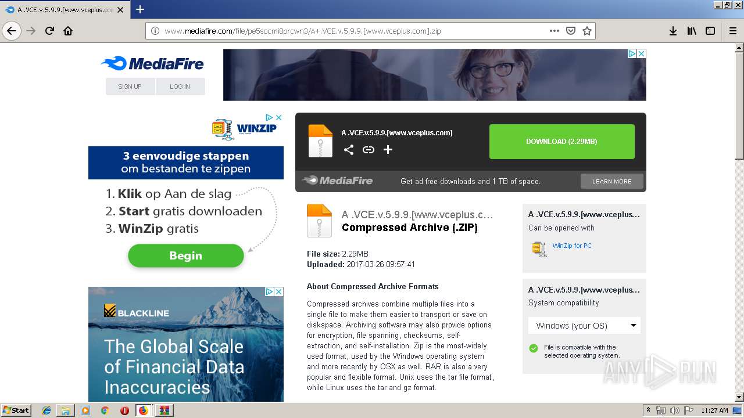This screenshot has height=418, width=744.
Task: Launch Chrome from the taskbar
Action: click(105, 410)
